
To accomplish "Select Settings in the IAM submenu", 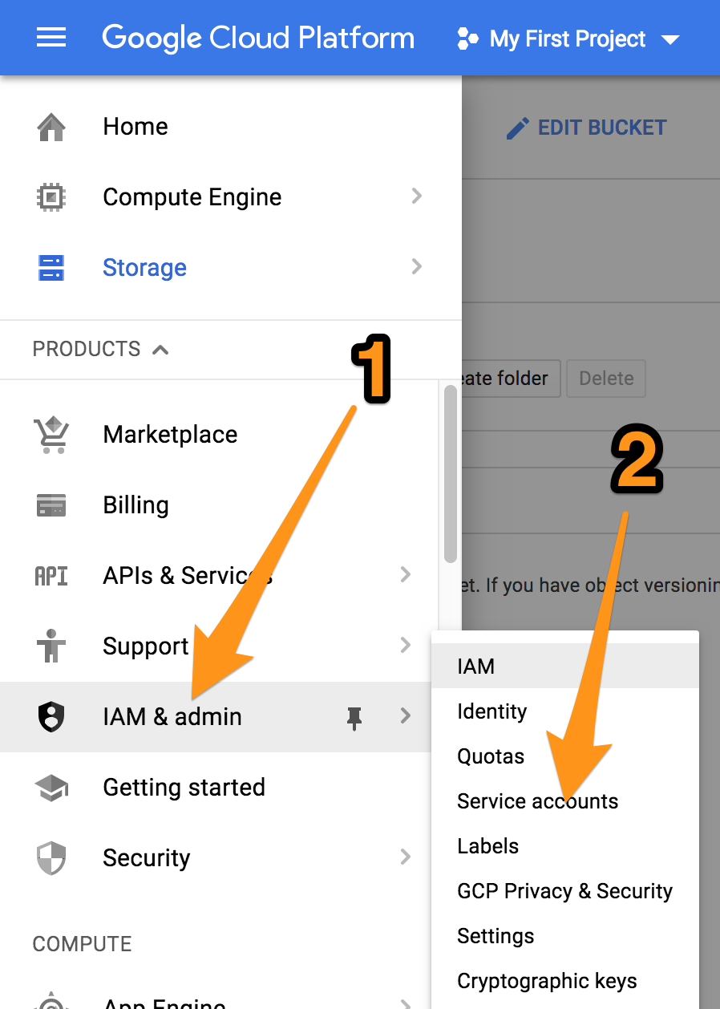I will [565, 936].
